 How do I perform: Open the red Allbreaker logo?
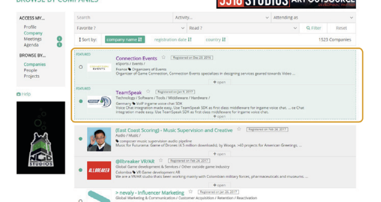(x=99, y=171)
